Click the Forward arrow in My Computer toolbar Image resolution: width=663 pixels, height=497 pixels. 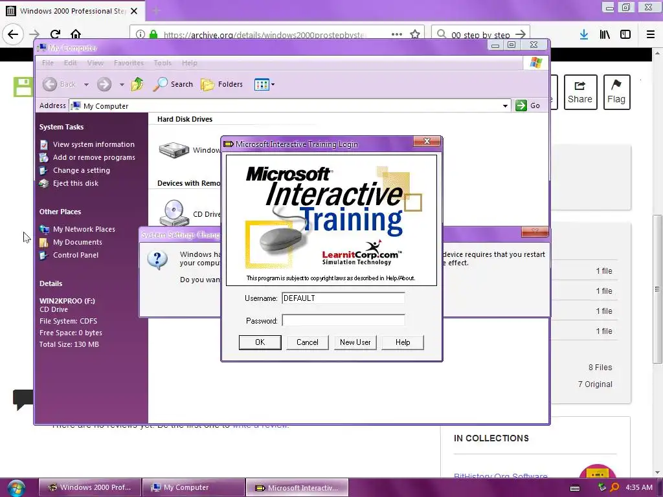104,84
